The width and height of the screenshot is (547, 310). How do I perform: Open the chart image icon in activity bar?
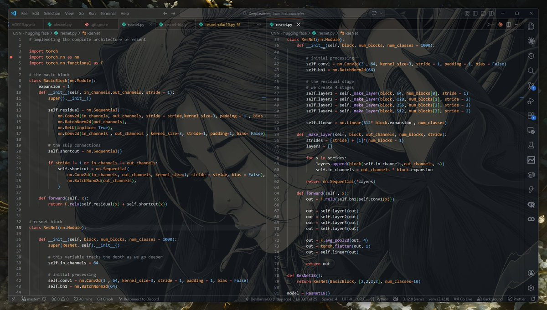click(x=531, y=160)
